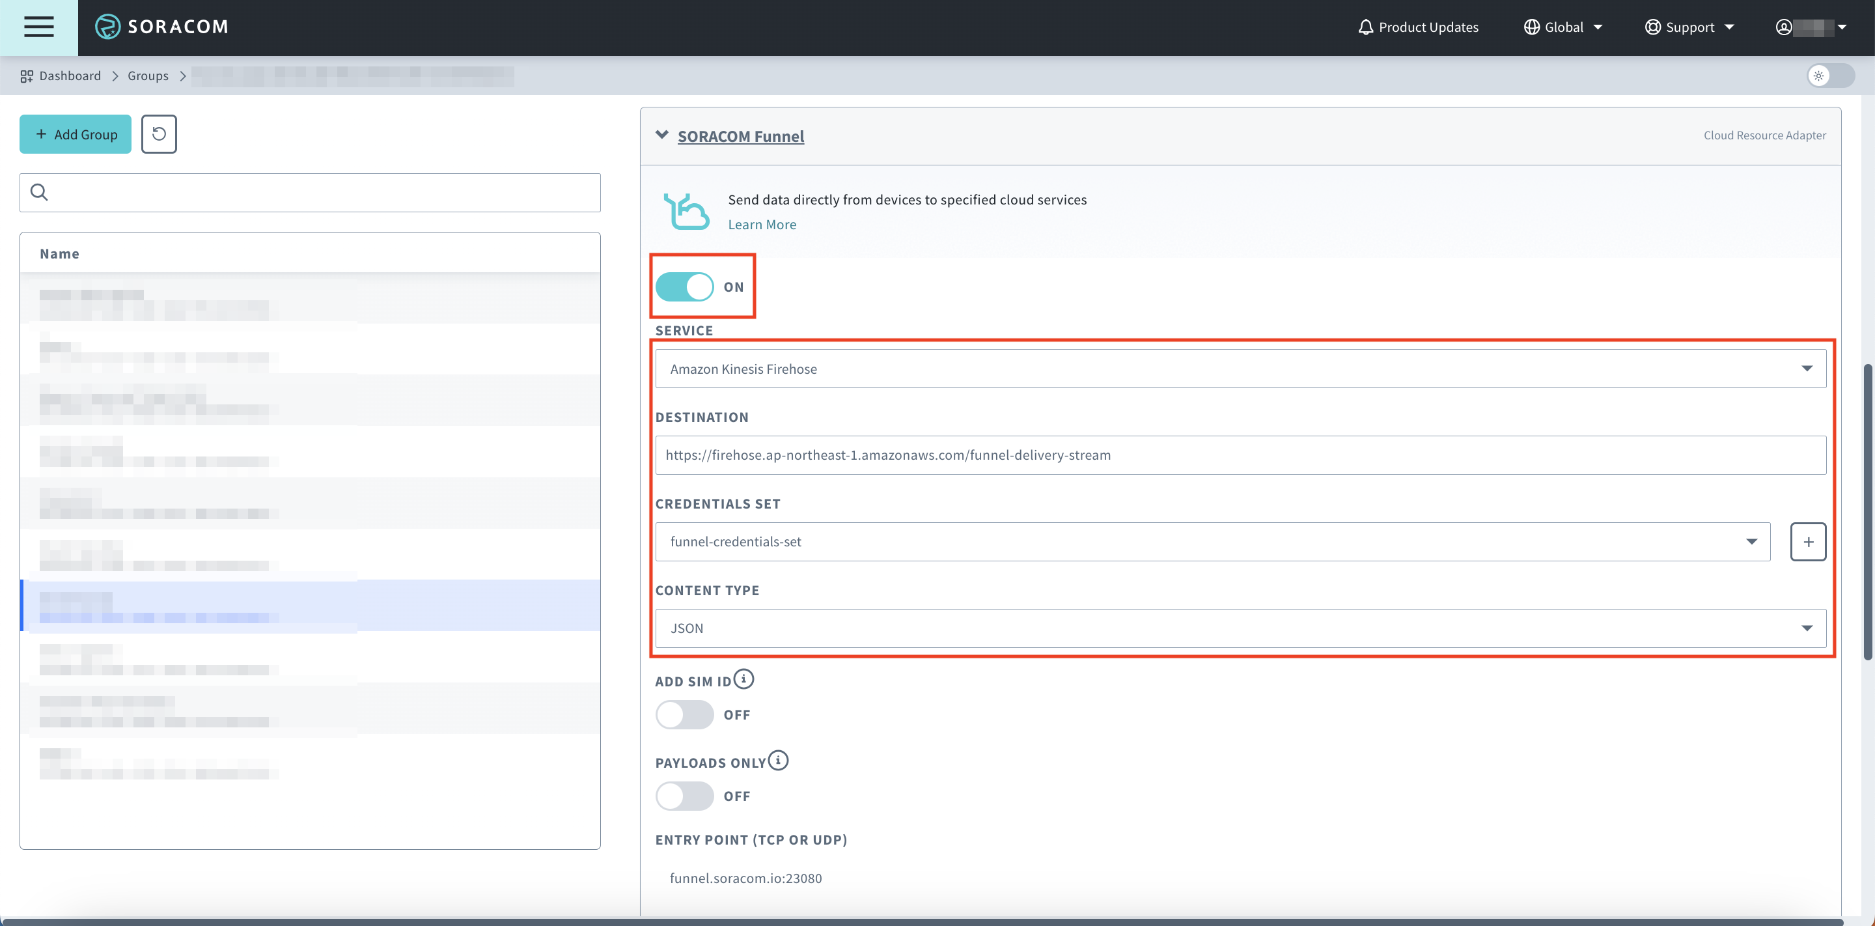Open the Service dropdown showing Amazon Kinesis Firehose
1875x926 pixels.
pyautogui.click(x=1240, y=369)
